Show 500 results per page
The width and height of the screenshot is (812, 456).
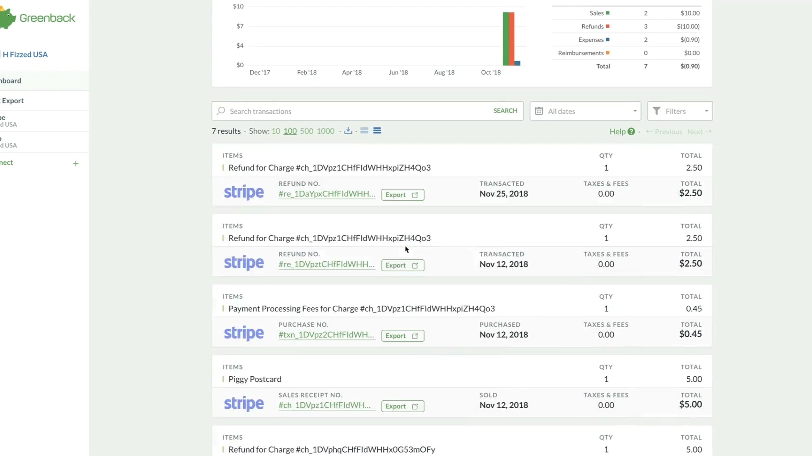(x=307, y=131)
